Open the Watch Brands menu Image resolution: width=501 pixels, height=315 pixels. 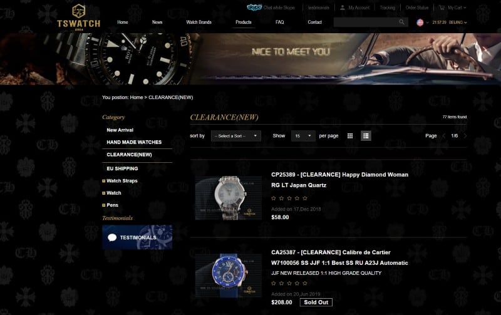[199, 22]
